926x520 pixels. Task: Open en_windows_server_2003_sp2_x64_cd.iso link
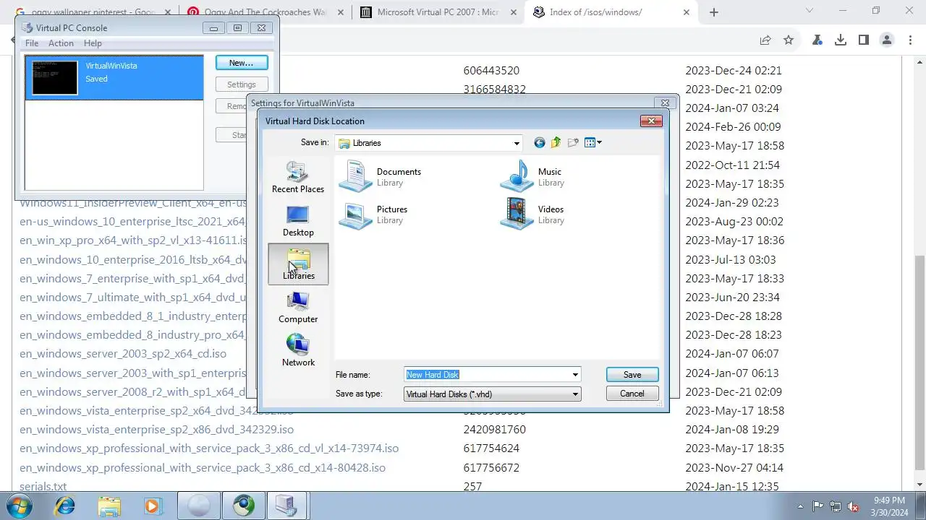pos(123,354)
